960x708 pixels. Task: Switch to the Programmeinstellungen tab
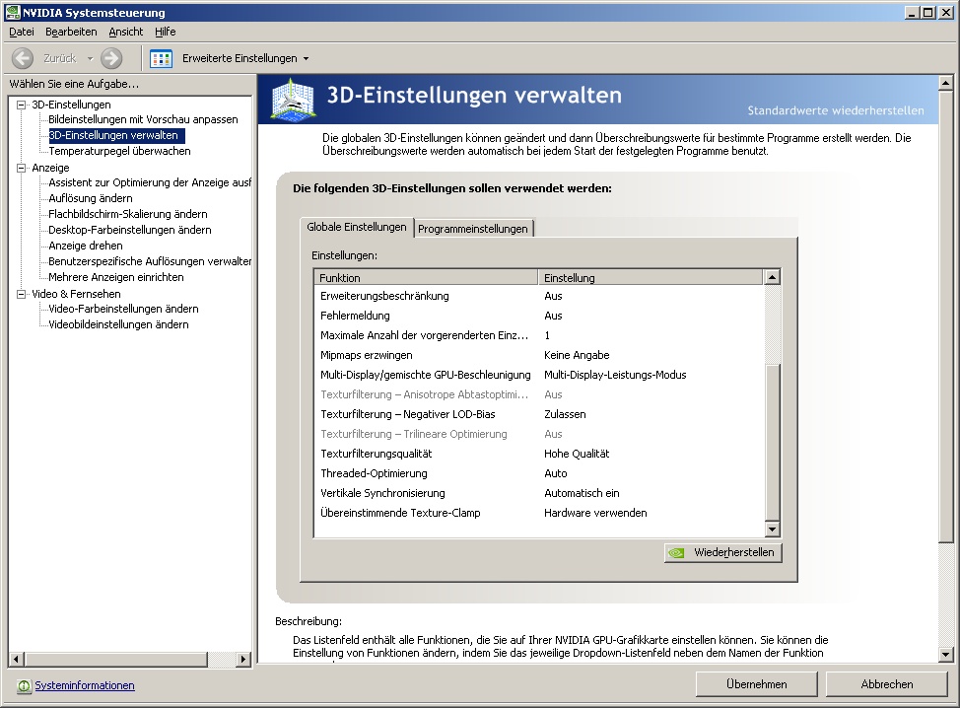(473, 229)
